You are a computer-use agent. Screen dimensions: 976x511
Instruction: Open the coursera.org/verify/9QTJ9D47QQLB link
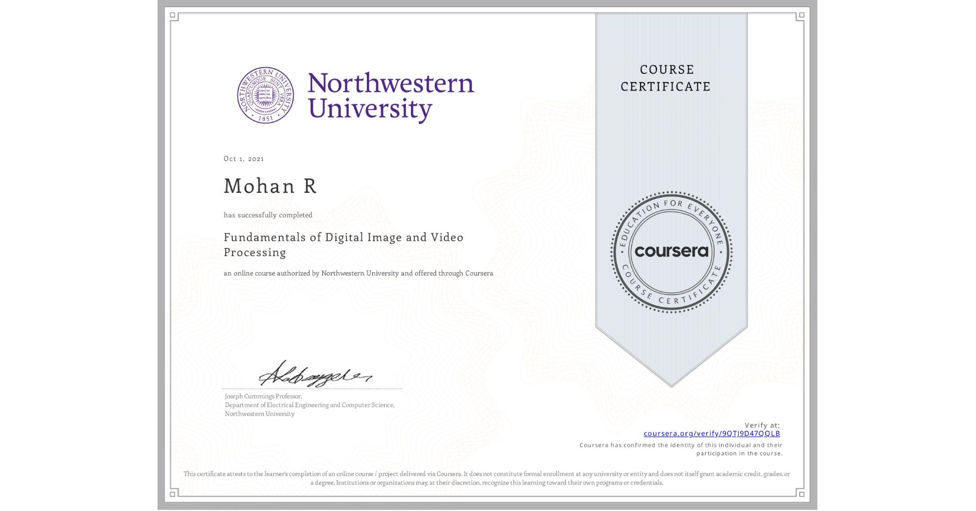point(712,433)
